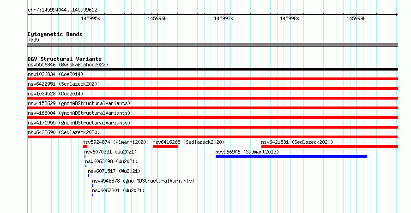Screen dimensions: 411x213
Task: Click red bar under nsv4166004
Action: pyautogui.click(x=212, y=118)
